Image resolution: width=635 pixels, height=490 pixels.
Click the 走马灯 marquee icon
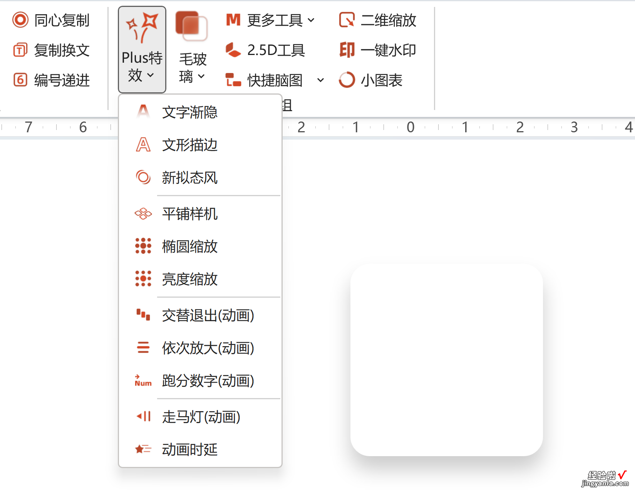[x=143, y=416]
